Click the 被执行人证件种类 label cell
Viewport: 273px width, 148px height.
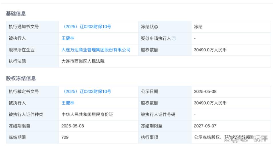point(32,114)
